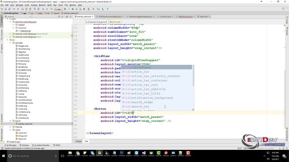
Task: Open the Build menu
Action: point(50,5)
